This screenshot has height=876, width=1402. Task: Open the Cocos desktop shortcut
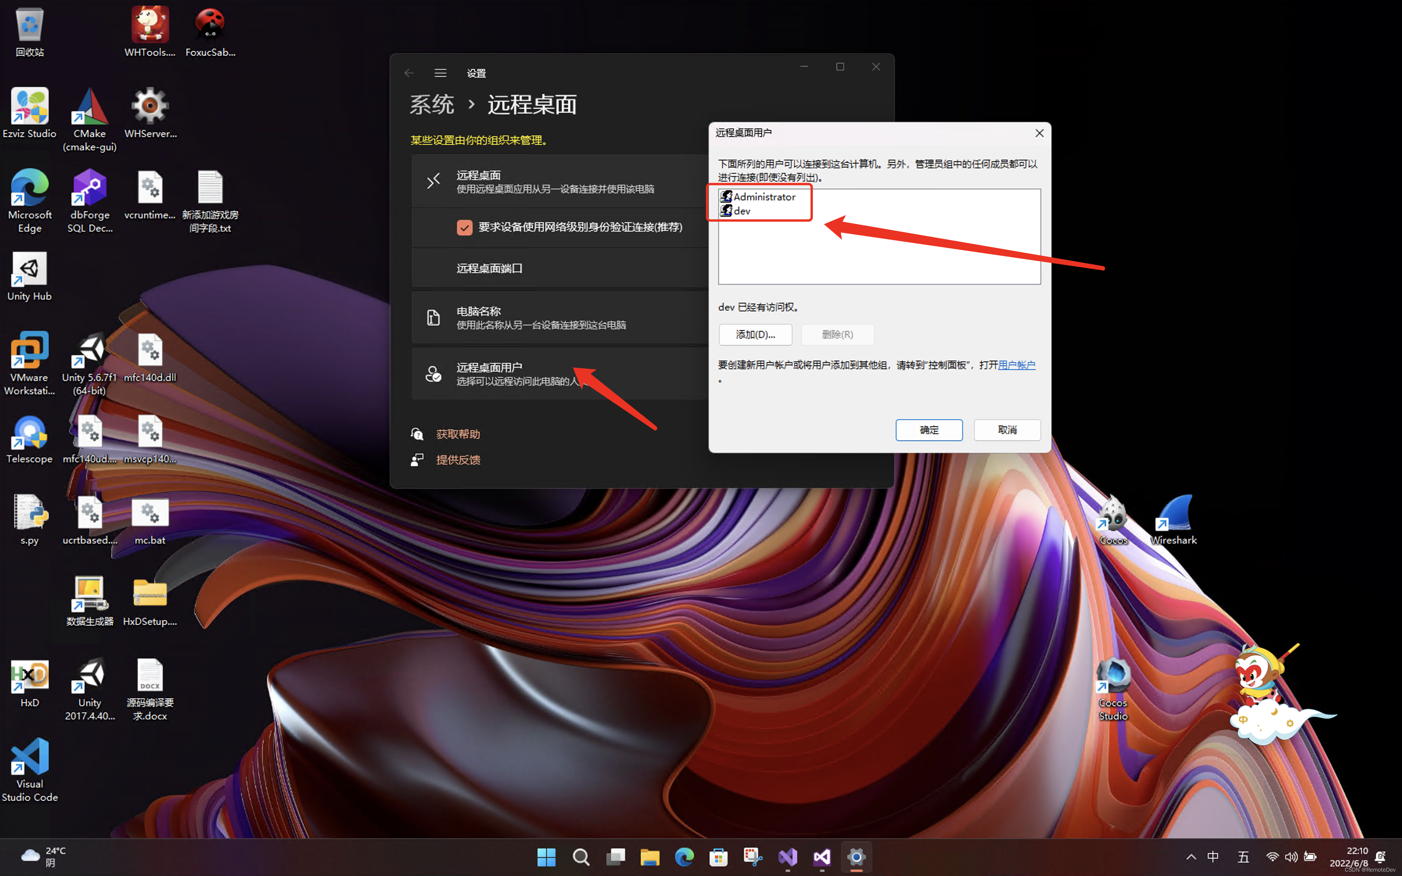click(x=1113, y=520)
